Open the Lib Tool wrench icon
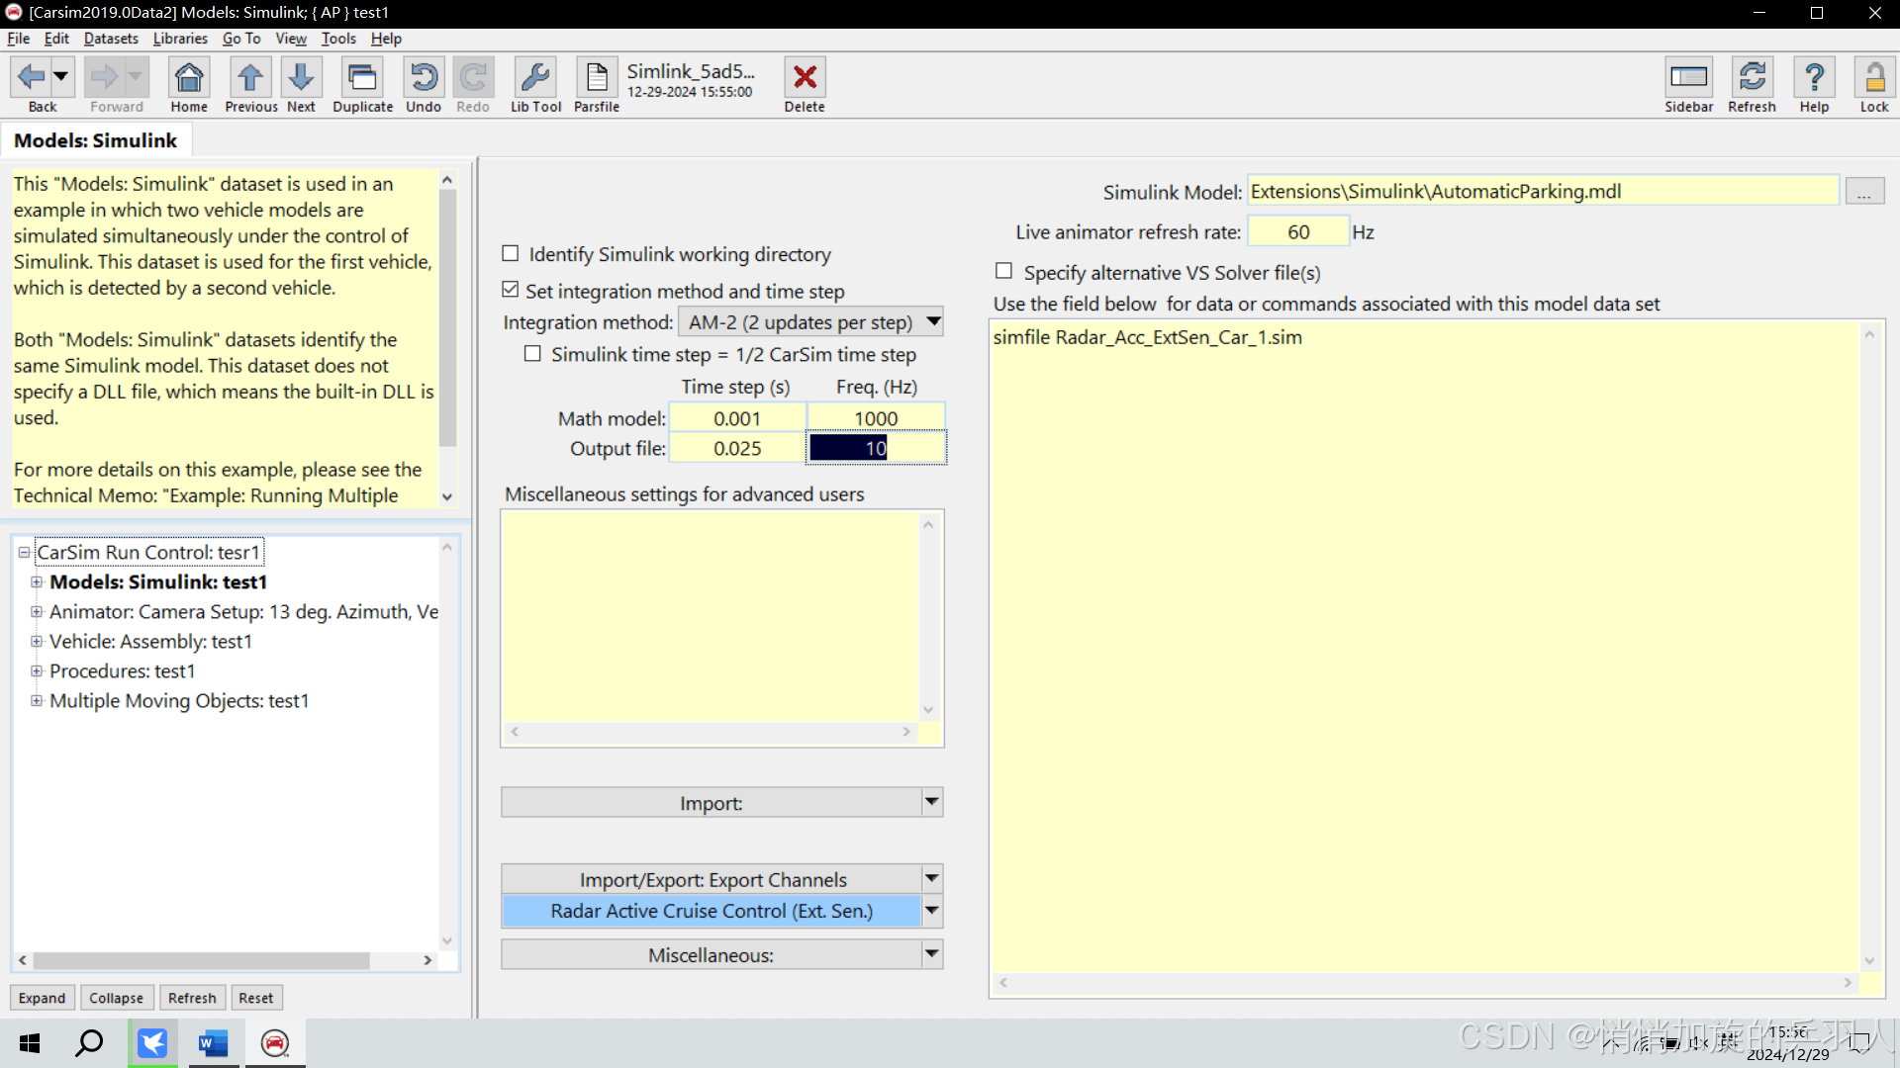The width and height of the screenshot is (1900, 1068). (x=535, y=77)
